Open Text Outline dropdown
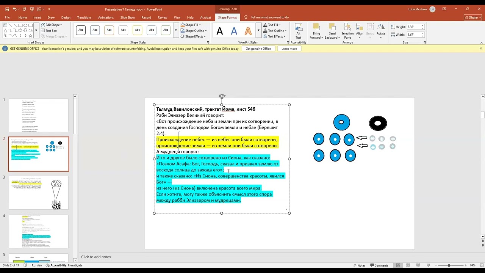 pos(274,31)
